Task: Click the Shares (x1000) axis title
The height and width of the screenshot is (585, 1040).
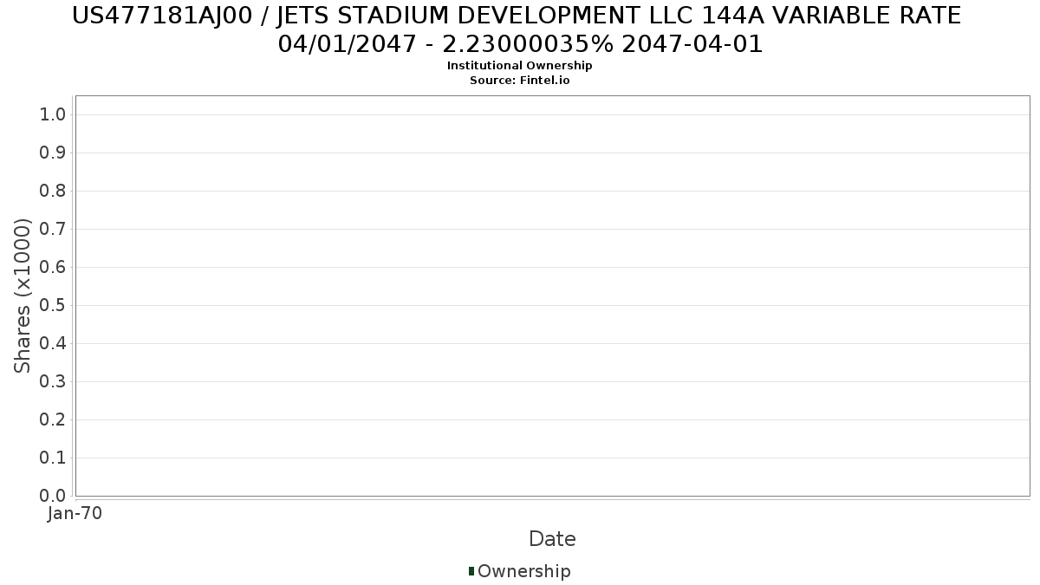Action: [x=23, y=296]
